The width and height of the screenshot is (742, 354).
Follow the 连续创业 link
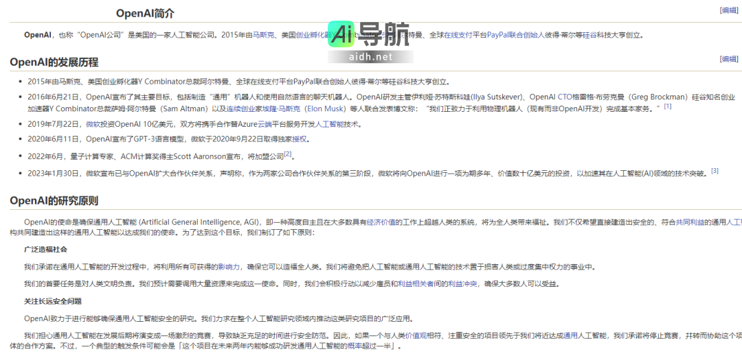pos(241,108)
